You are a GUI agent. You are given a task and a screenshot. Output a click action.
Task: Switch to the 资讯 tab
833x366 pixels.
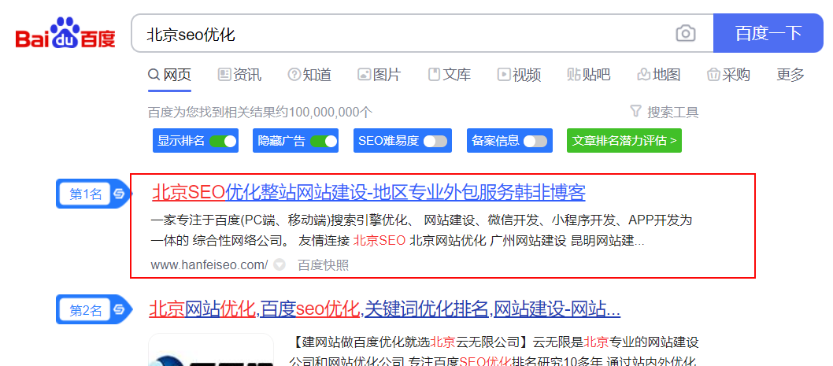pyautogui.click(x=239, y=75)
